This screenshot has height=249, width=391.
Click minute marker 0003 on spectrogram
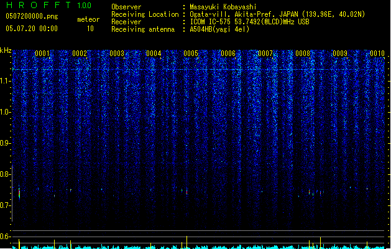tap(117, 53)
